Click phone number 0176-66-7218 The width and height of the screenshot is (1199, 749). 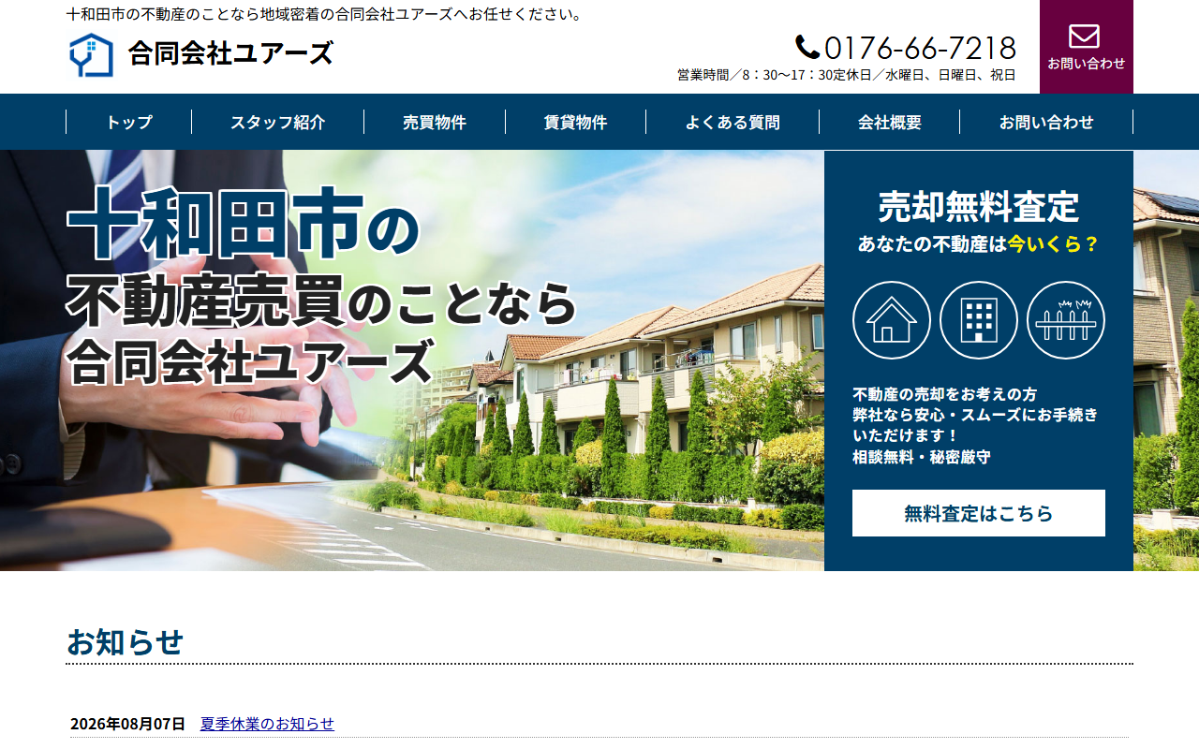pos(920,48)
